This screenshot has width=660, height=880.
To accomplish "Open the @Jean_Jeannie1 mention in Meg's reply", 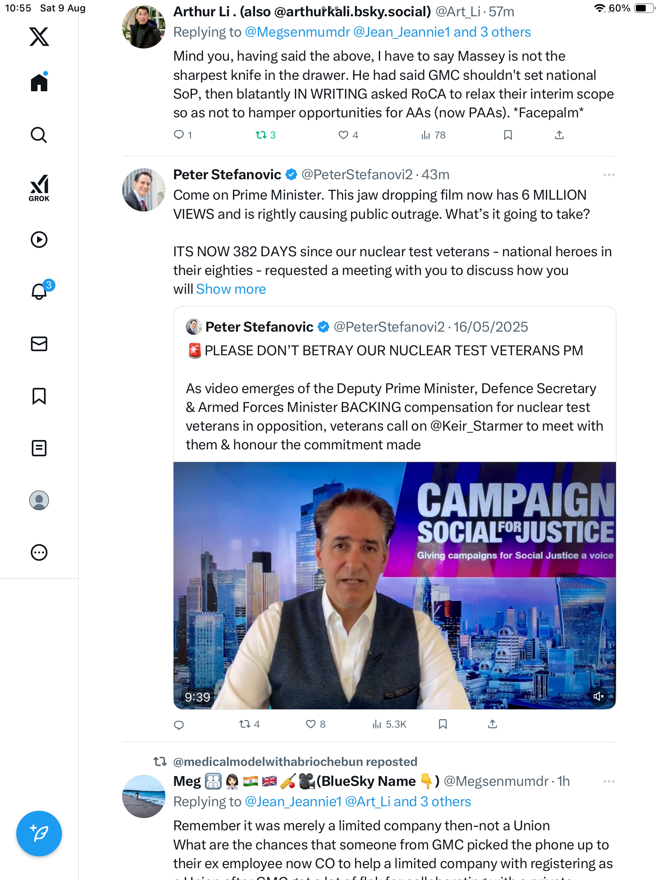I will pos(293,802).
